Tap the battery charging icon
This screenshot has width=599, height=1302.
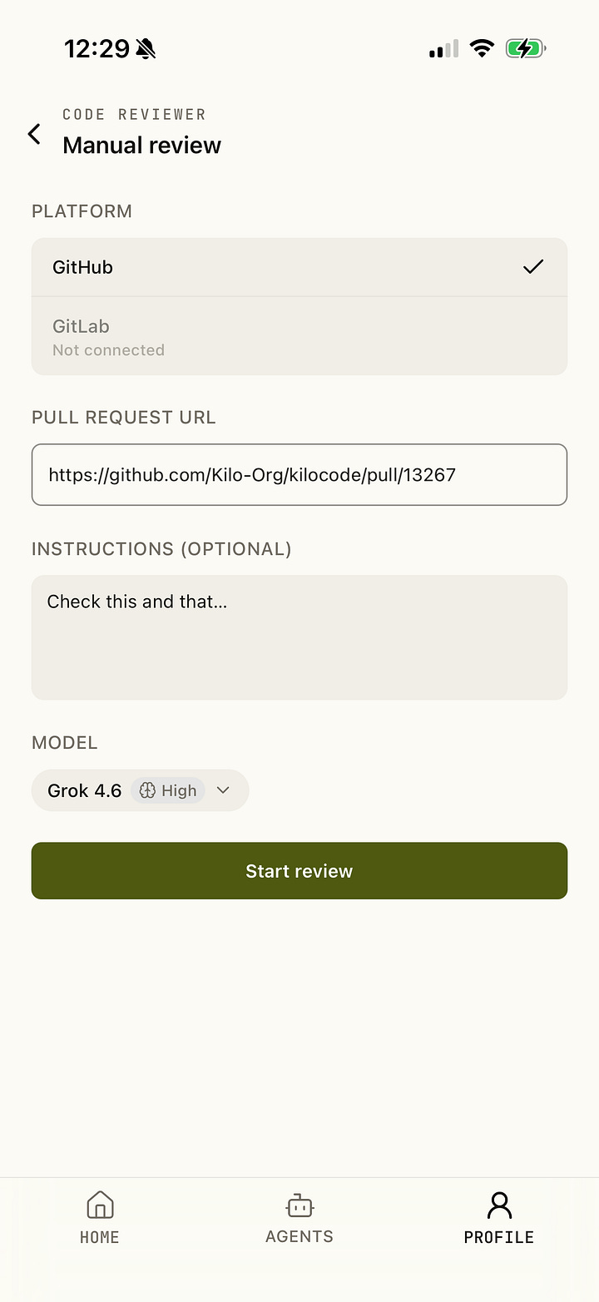point(525,49)
